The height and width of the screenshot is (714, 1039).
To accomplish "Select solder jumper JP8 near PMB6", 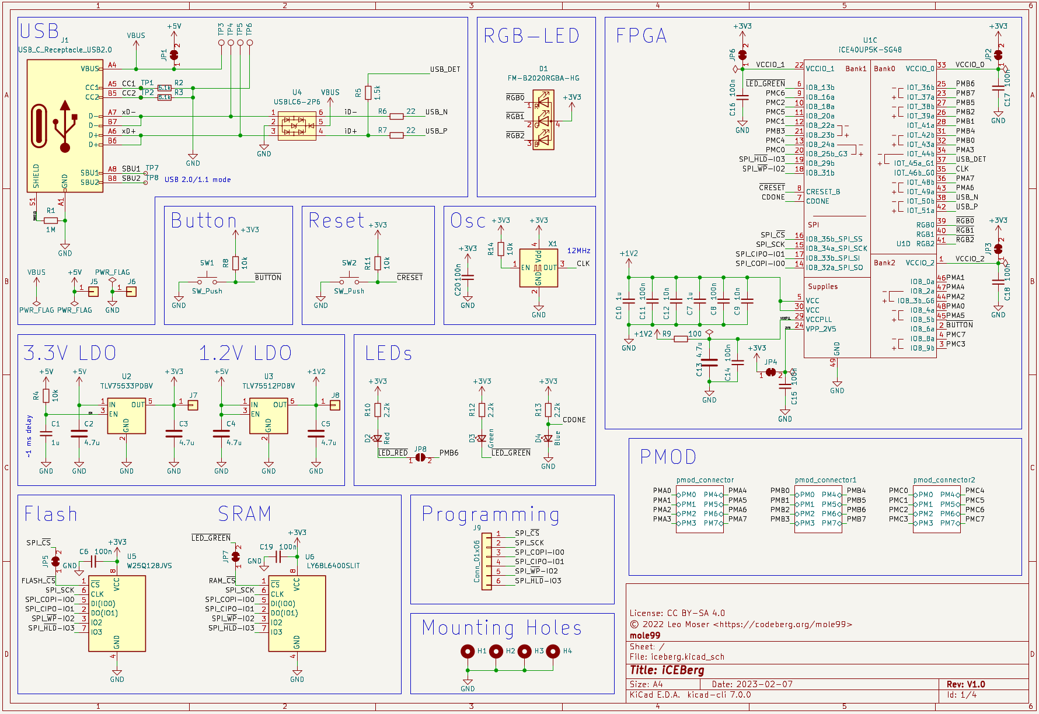I will [x=420, y=459].
